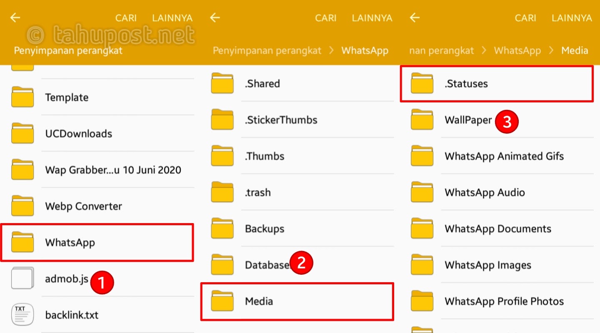600x333 pixels.
Task: Click the '.Shared' folder name
Action: click(262, 83)
